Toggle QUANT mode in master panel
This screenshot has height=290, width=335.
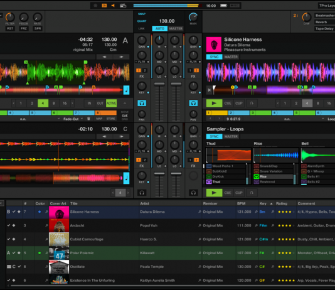click(x=142, y=21)
